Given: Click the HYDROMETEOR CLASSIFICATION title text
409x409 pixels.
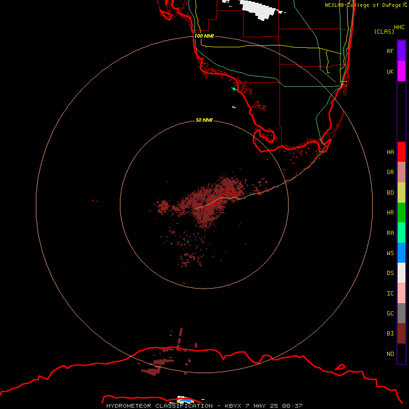Looking at the screenshot, I should pyautogui.click(x=160, y=406).
